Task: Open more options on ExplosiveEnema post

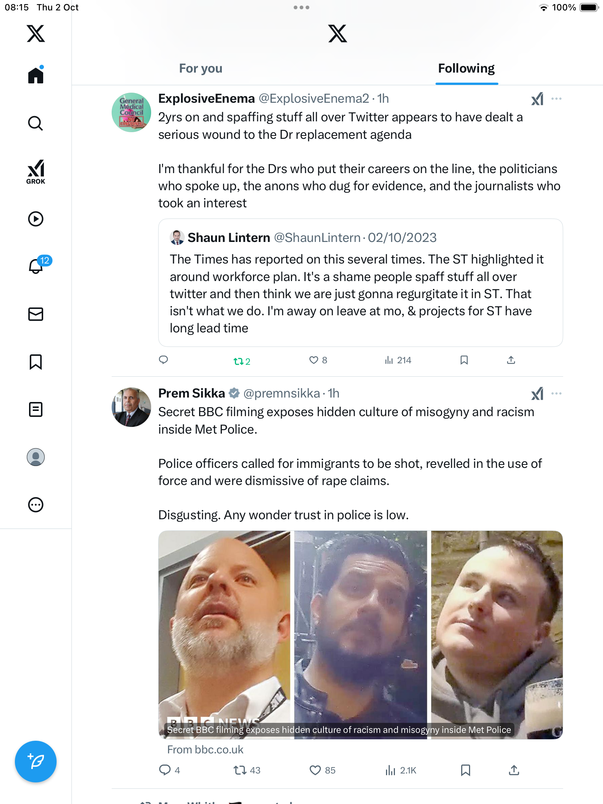Action: tap(556, 99)
